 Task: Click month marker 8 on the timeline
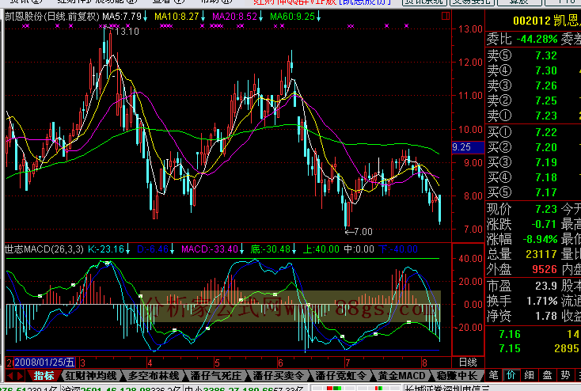(x=424, y=363)
